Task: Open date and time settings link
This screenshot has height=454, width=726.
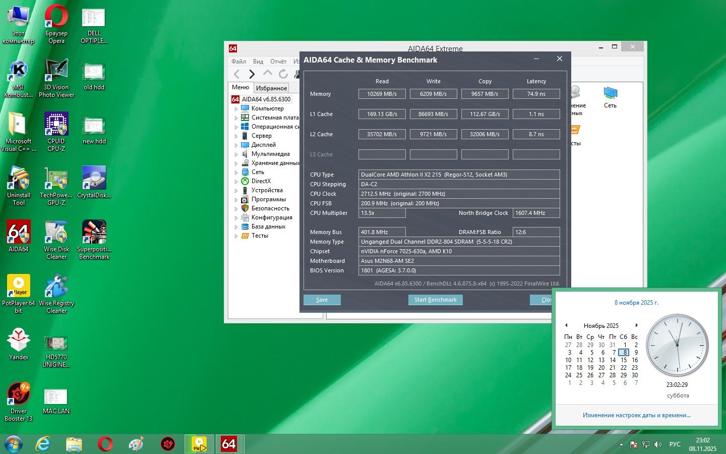Action: [x=636, y=415]
